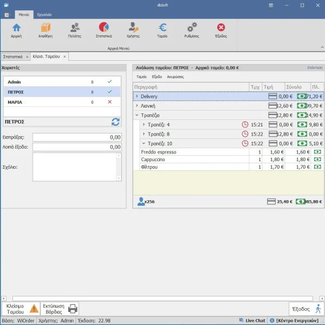This screenshot has height=325, width=325.
Task: Open the Ταμείο euro icon
Action: (162, 29)
